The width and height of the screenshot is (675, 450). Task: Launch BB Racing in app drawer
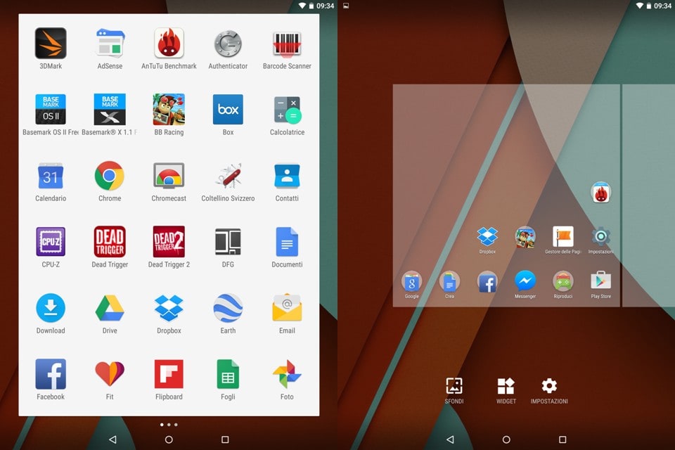pyautogui.click(x=169, y=110)
